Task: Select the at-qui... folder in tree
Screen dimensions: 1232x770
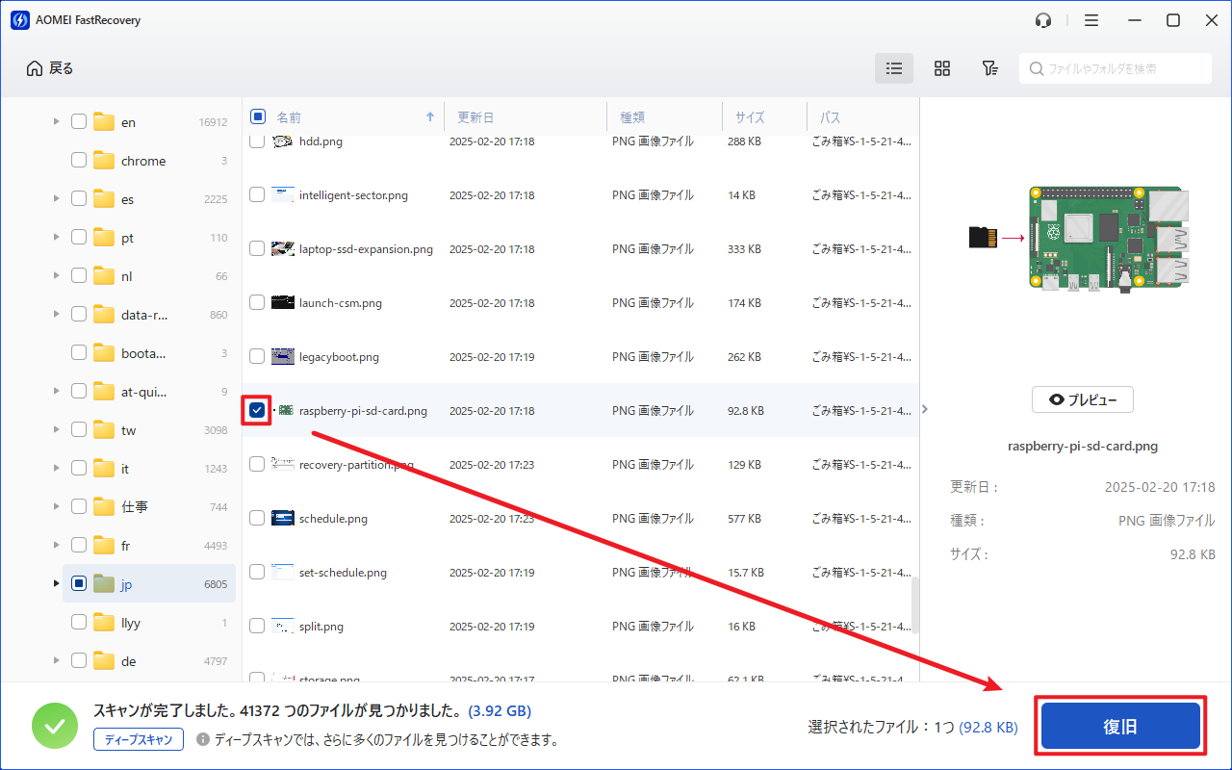Action: [x=144, y=392]
